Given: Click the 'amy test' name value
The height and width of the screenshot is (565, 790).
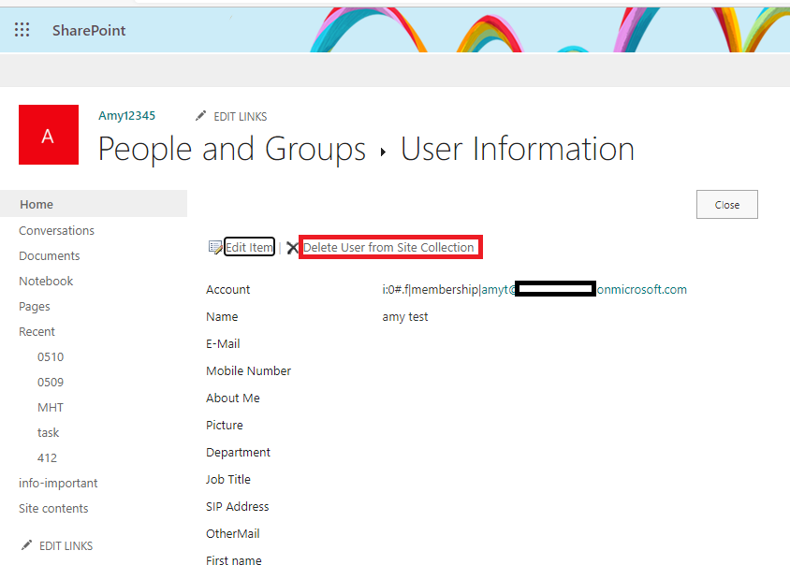Looking at the screenshot, I should pyautogui.click(x=404, y=317).
